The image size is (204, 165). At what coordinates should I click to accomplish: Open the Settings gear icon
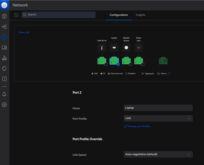4,105
